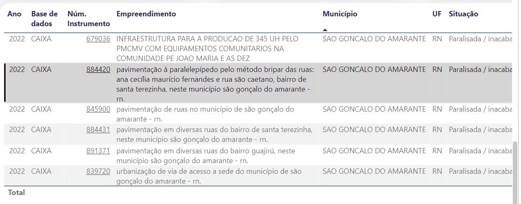This screenshot has height=204, width=521.
Task: Click the Total row label
Action: (x=16, y=193)
